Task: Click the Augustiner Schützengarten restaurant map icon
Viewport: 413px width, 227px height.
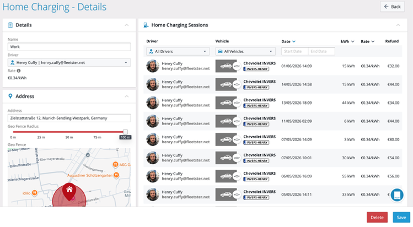Action: (x=116, y=175)
